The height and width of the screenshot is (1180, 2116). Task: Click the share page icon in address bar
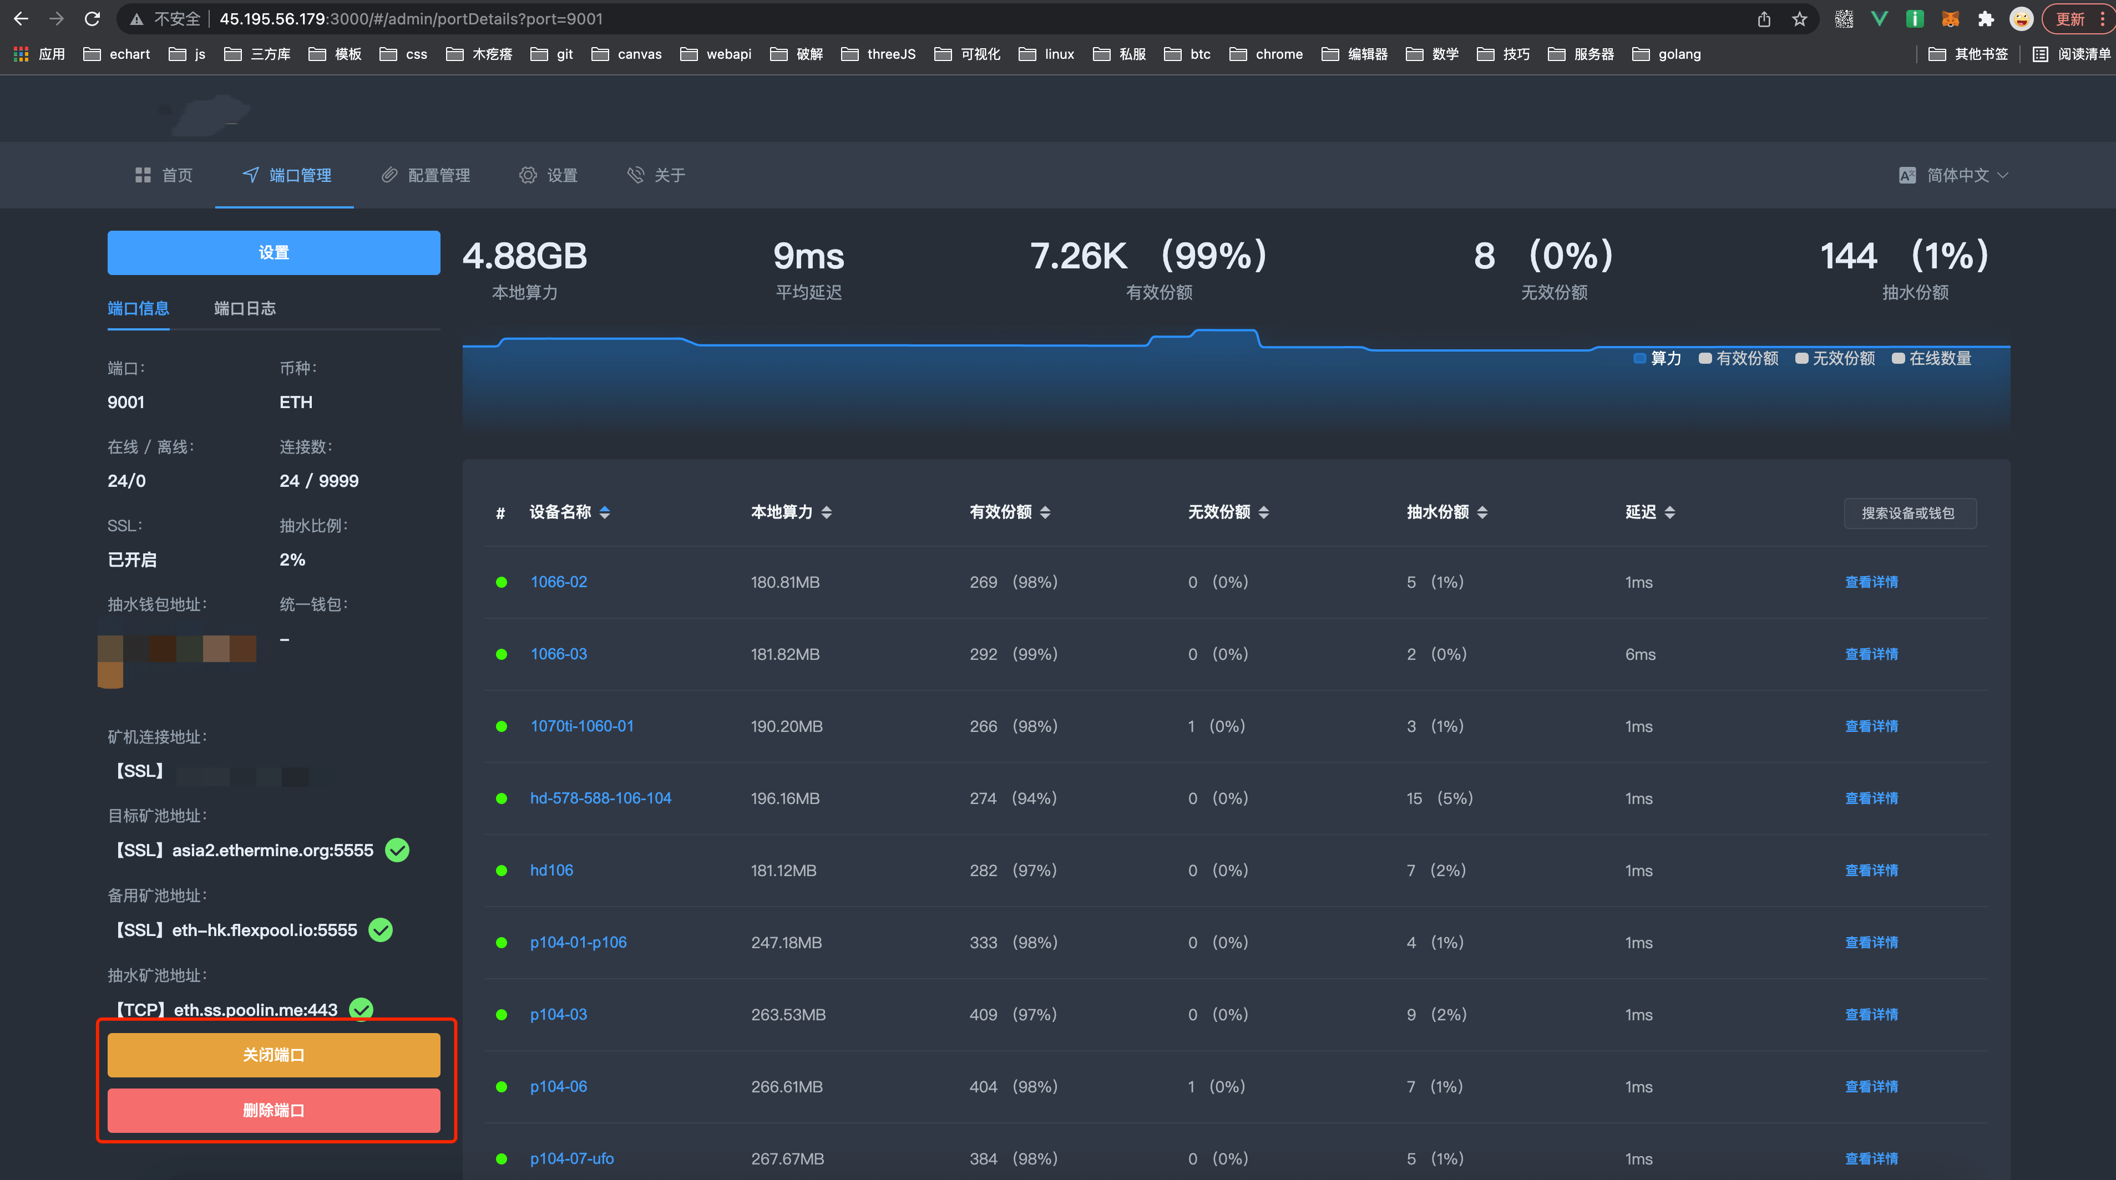click(x=1764, y=19)
